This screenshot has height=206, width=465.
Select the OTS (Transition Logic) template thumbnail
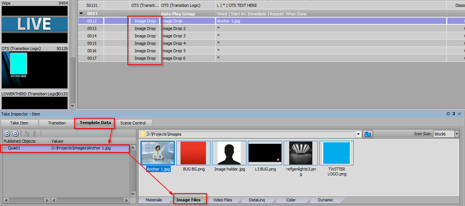point(34,70)
